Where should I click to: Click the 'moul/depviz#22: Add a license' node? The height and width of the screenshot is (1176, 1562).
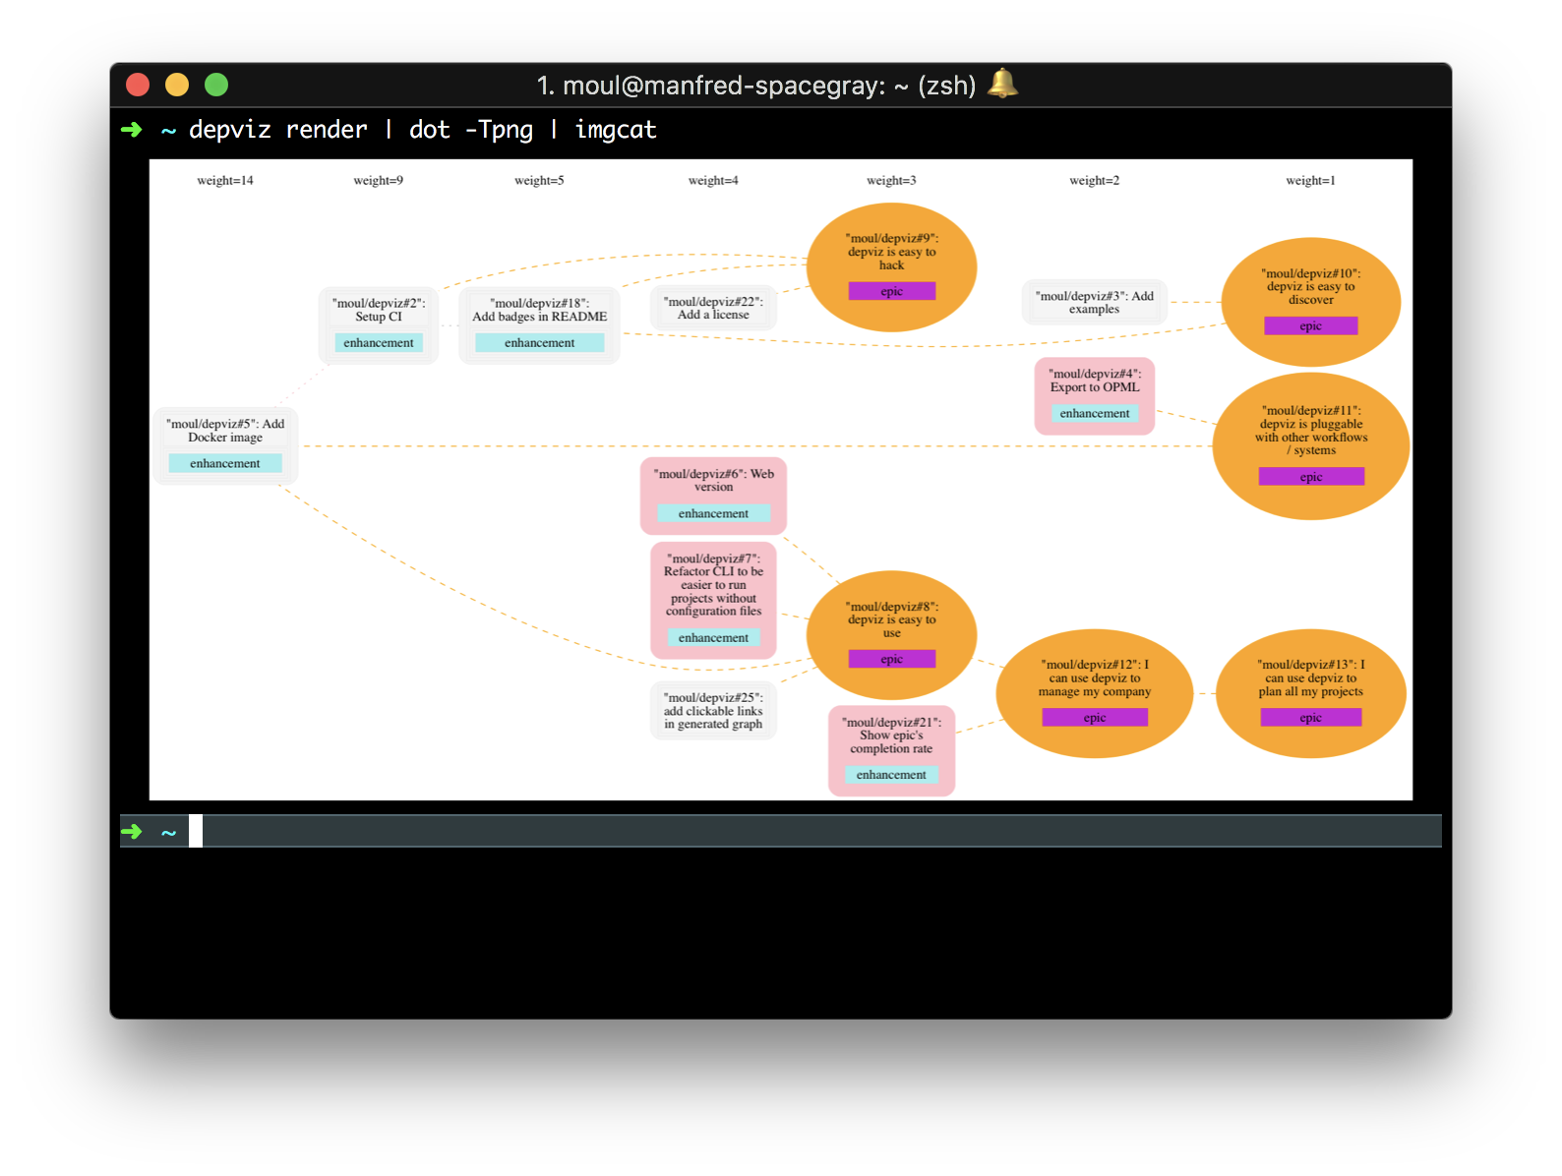coord(713,309)
